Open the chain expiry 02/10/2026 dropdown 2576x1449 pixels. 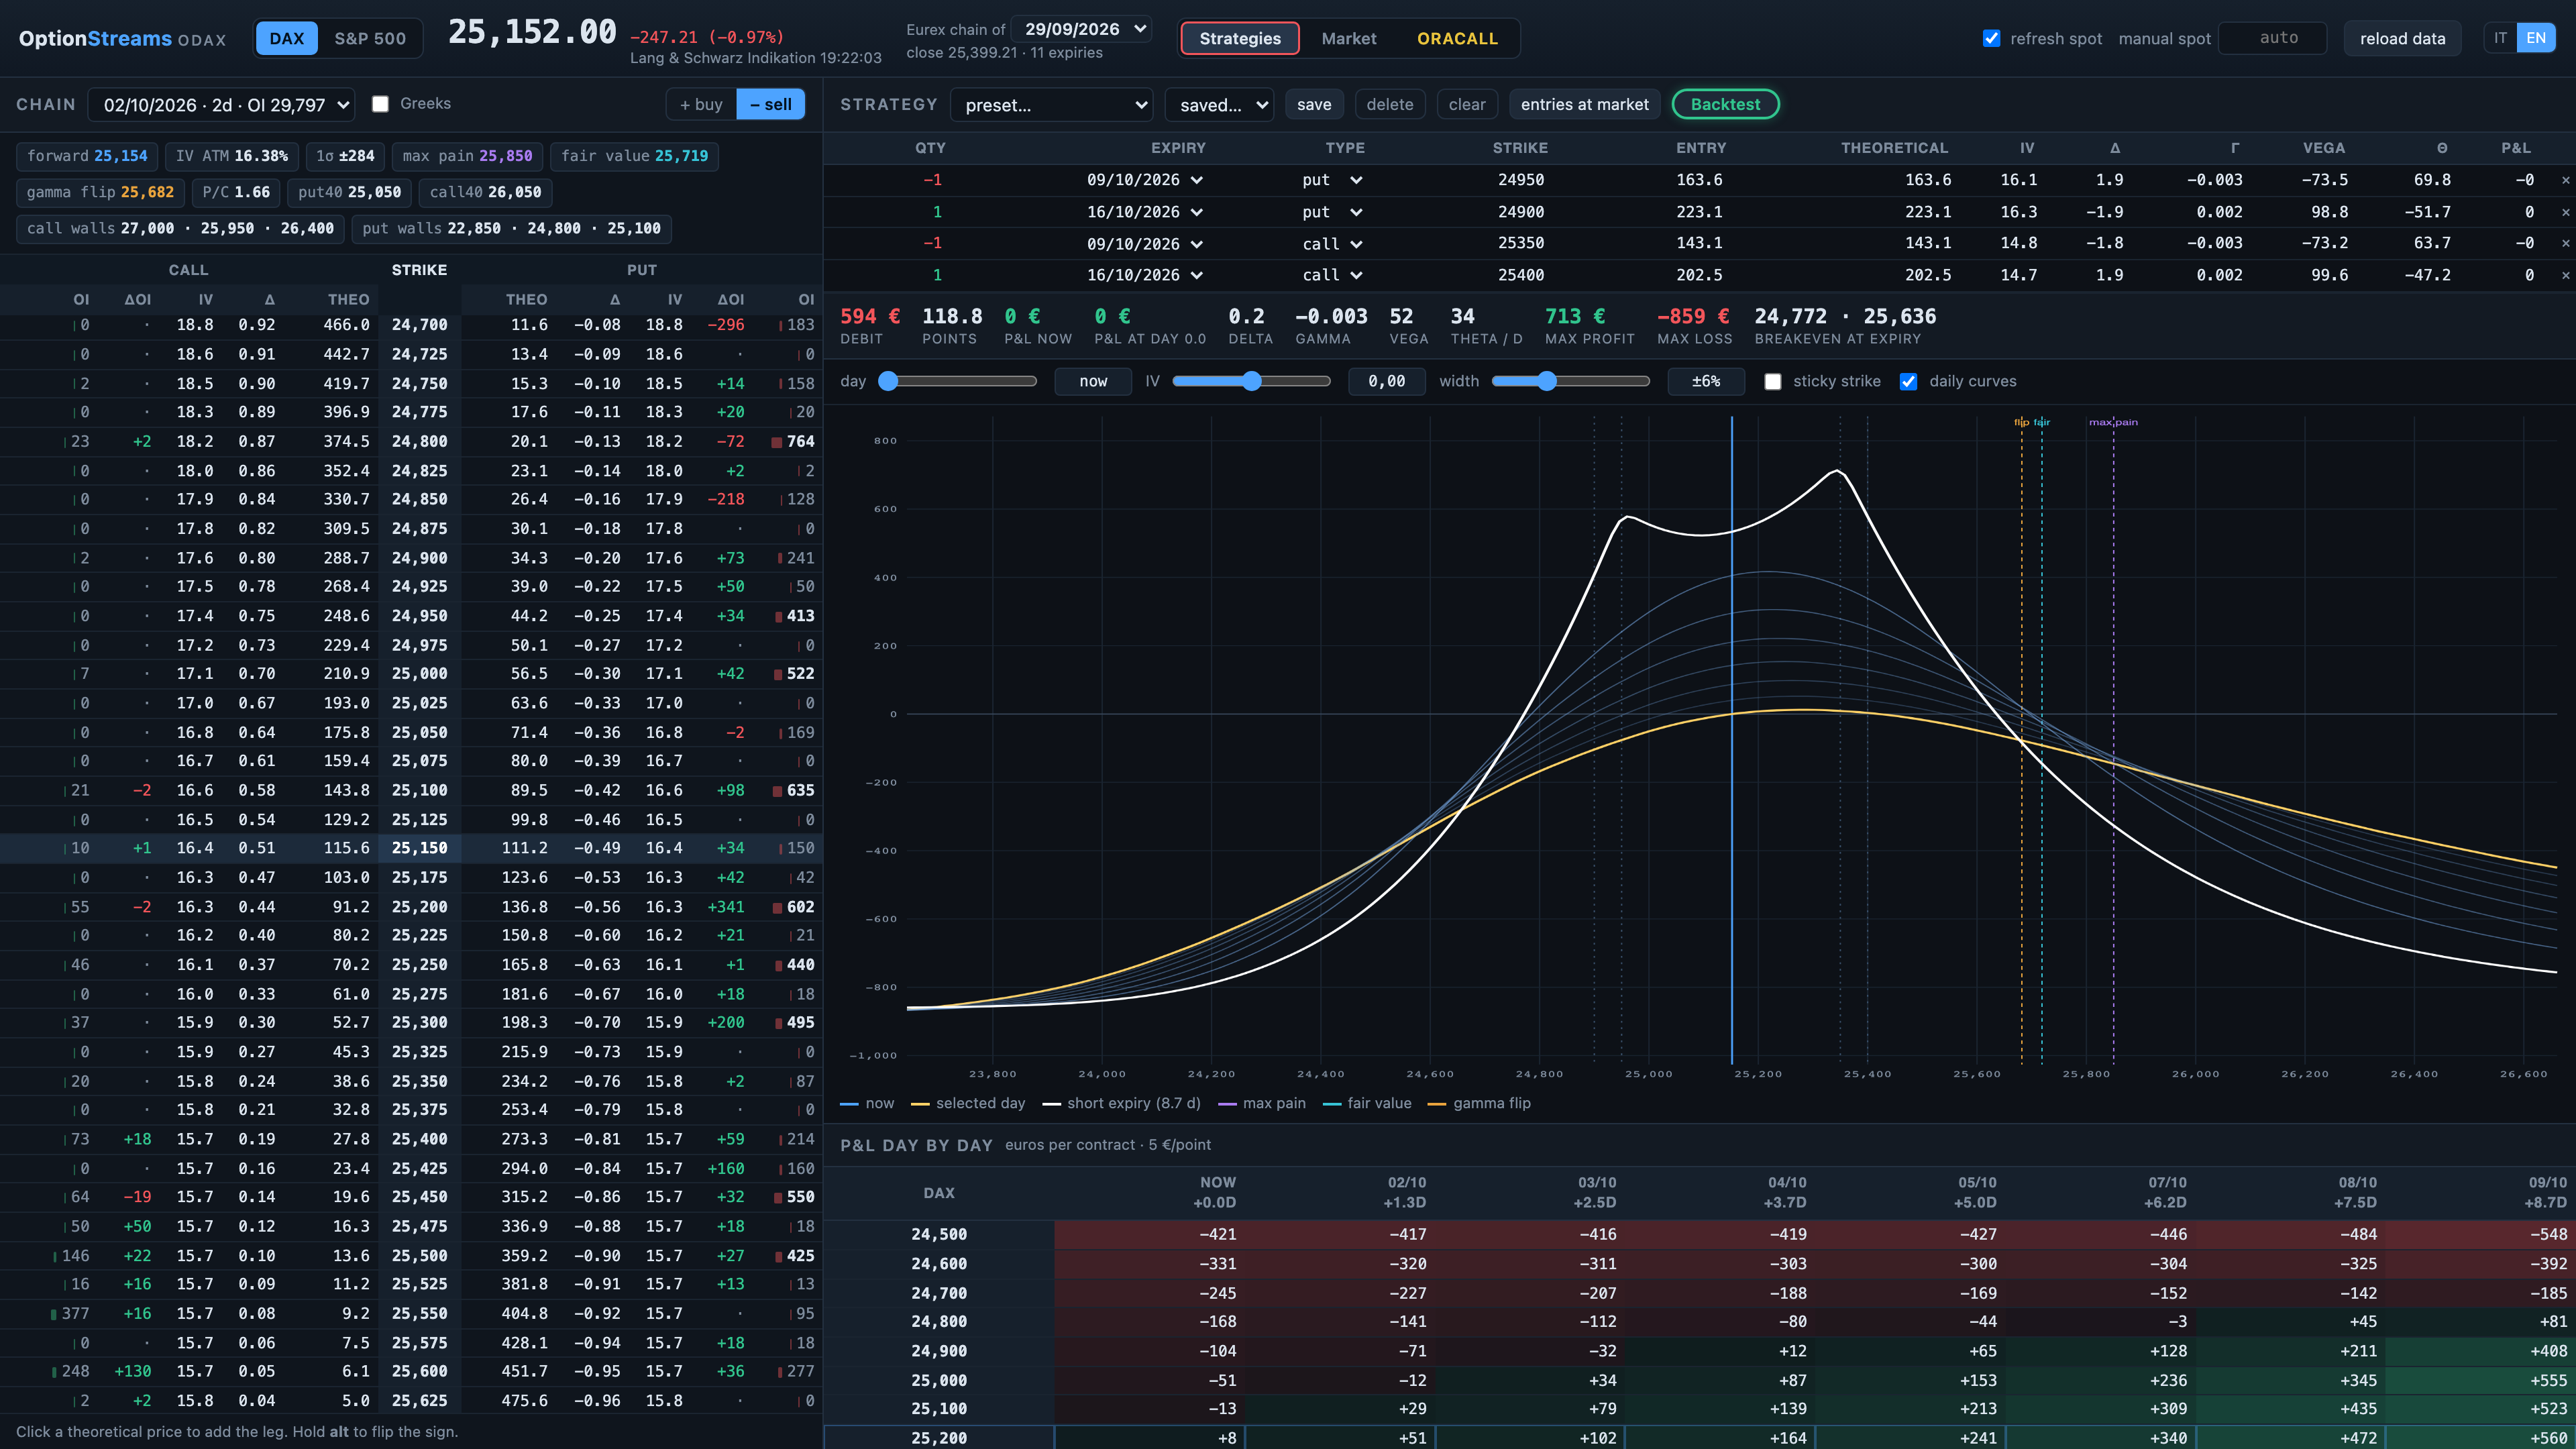click(x=222, y=104)
